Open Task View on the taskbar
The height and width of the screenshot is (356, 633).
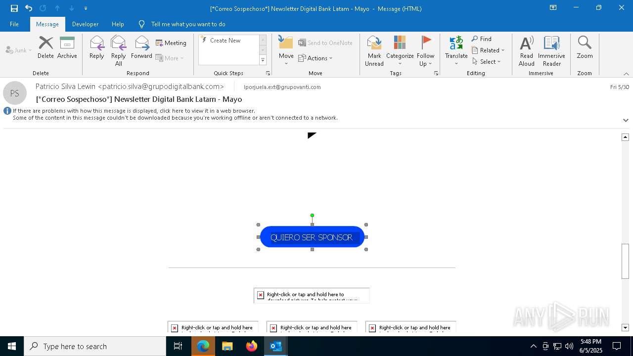pos(178,346)
